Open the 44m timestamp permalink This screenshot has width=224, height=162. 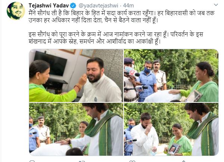pyautogui.click(x=128, y=6)
